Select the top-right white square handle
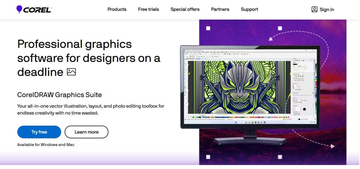360x169 pixels. pos(280,28)
